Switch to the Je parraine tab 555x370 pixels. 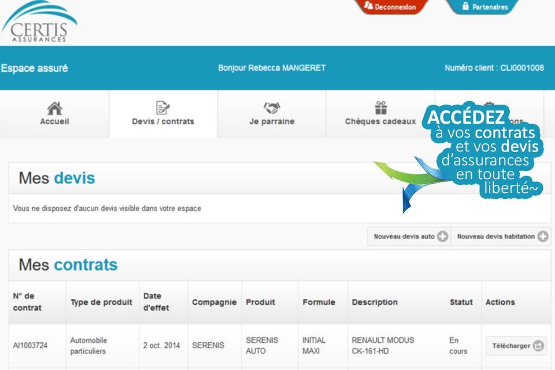click(x=272, y=114)
